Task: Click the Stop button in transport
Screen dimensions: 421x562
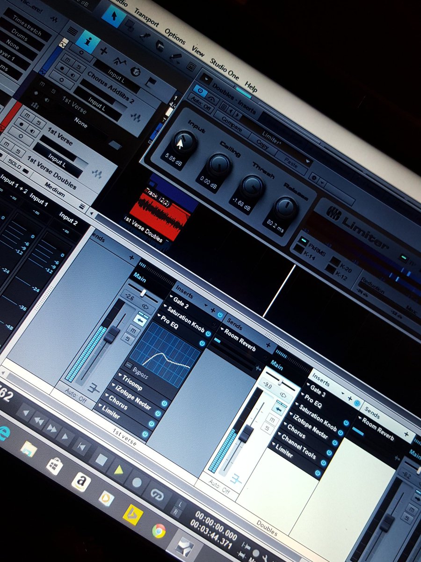Action: point(101,459)
